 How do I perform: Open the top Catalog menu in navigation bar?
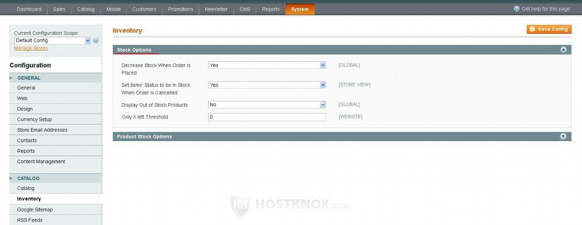click(x=86, y=9)
